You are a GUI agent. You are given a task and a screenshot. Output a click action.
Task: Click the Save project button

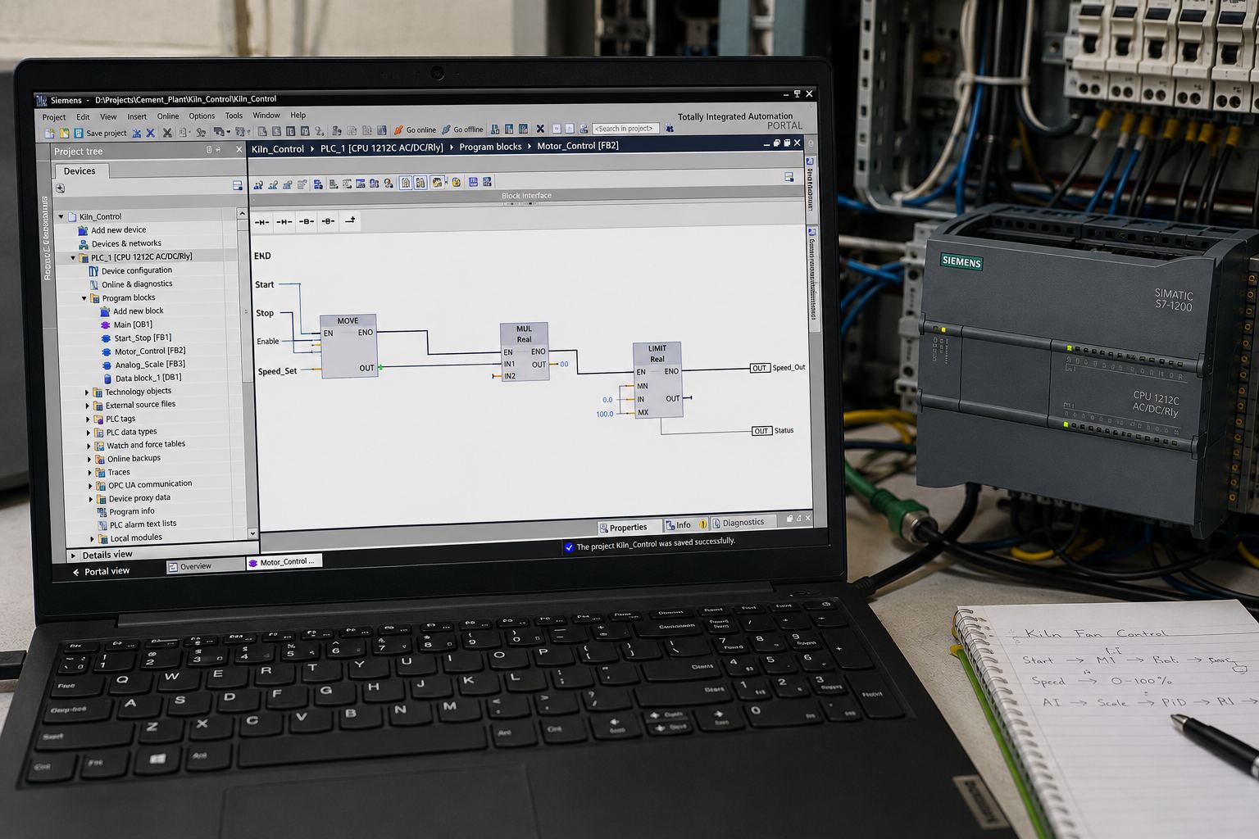click(x=101, y=133)
